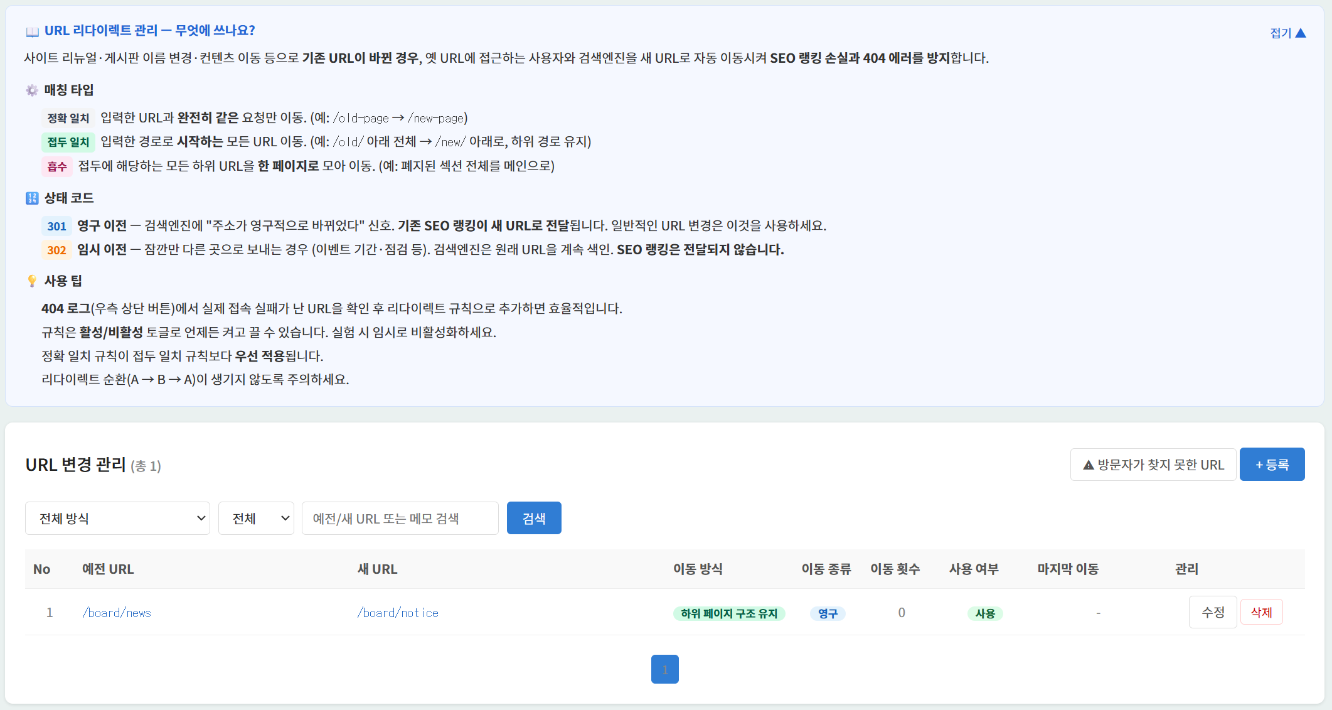Click the 301 status code badge
1332x710 pixels.
pos(56,226)
